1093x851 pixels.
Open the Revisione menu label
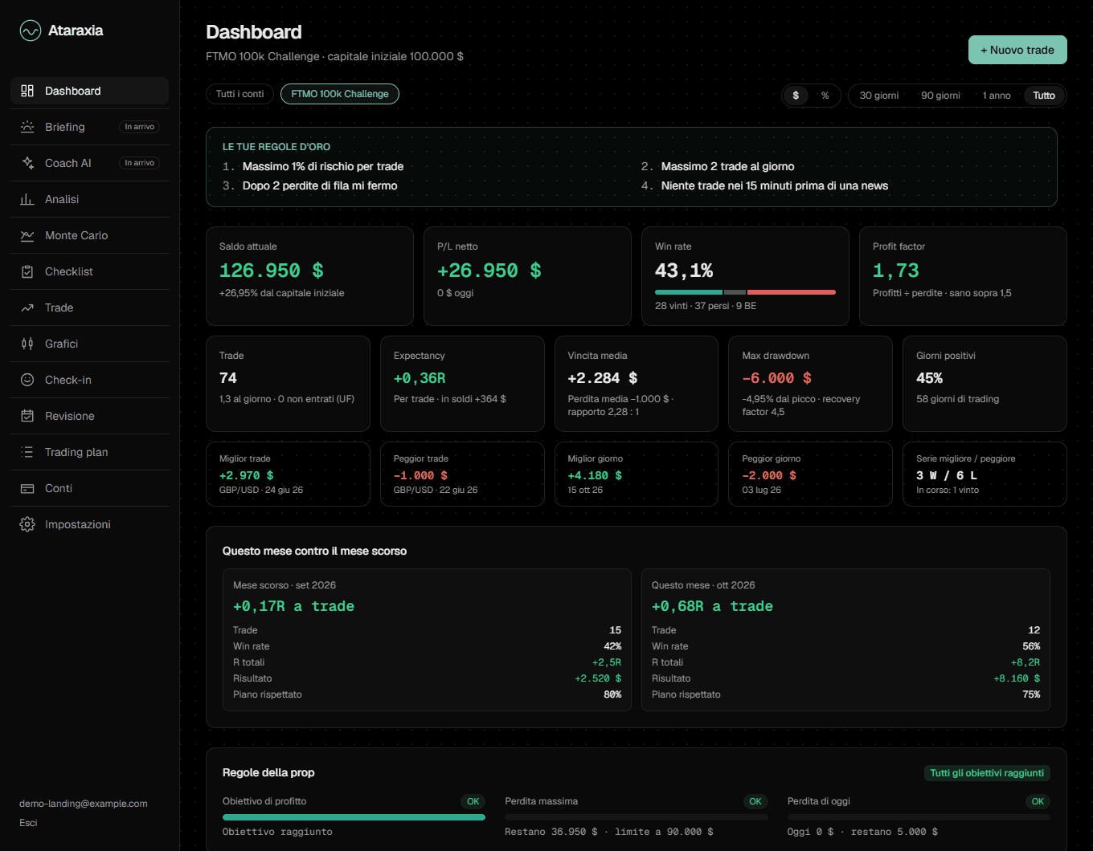point(70,416)
